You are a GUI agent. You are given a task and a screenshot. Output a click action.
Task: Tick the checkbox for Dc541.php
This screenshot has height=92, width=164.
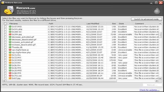point(5,29)
